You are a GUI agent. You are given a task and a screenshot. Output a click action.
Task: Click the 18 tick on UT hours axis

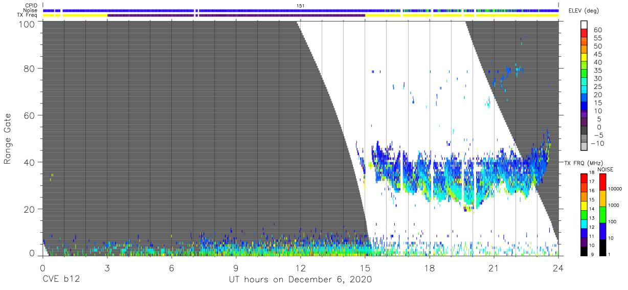coord(430,267)
